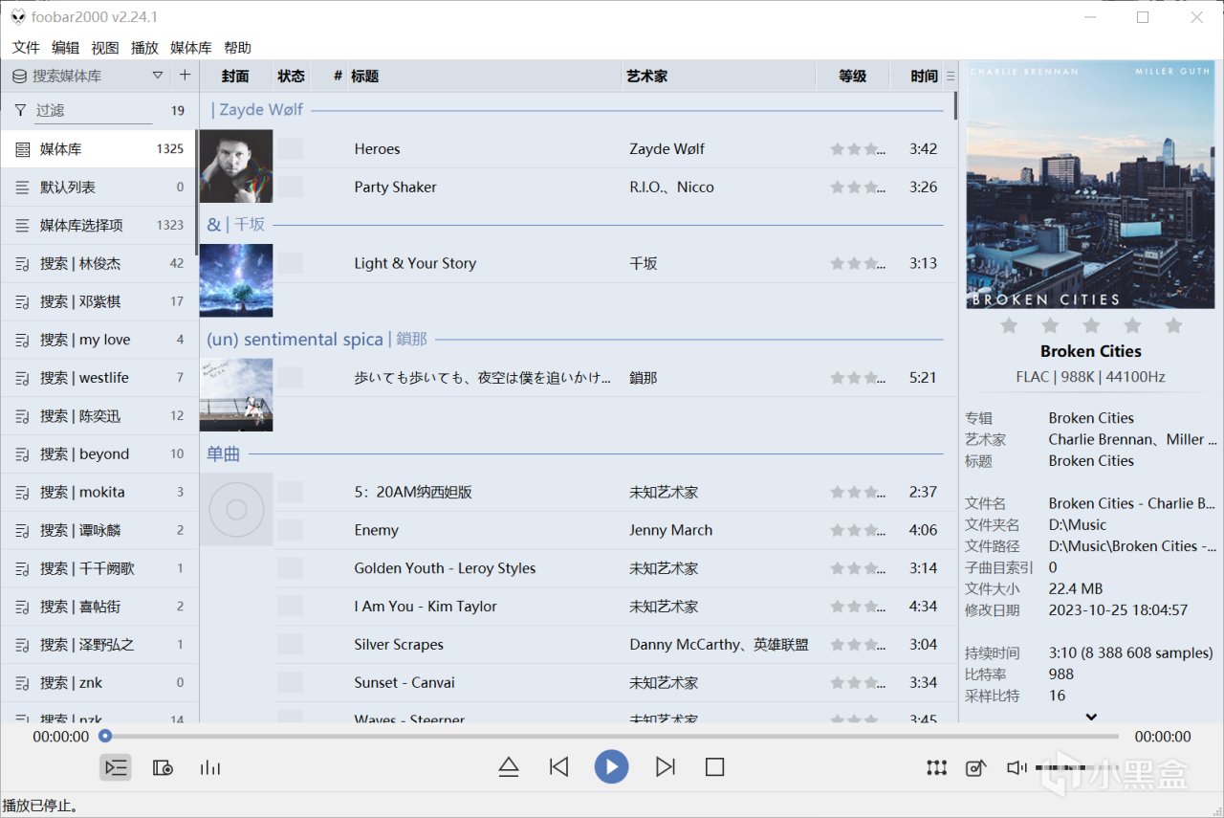Skip to the previous track

[x=559, y=766]
